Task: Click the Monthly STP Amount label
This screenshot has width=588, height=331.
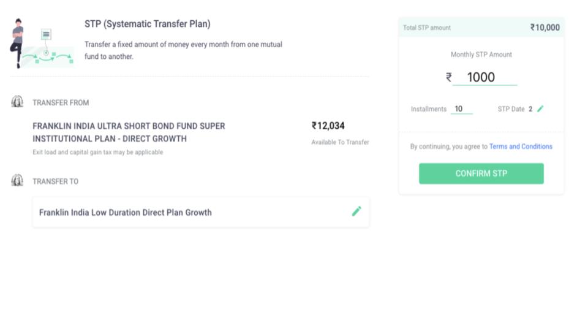Action: (x=481, y=55)
